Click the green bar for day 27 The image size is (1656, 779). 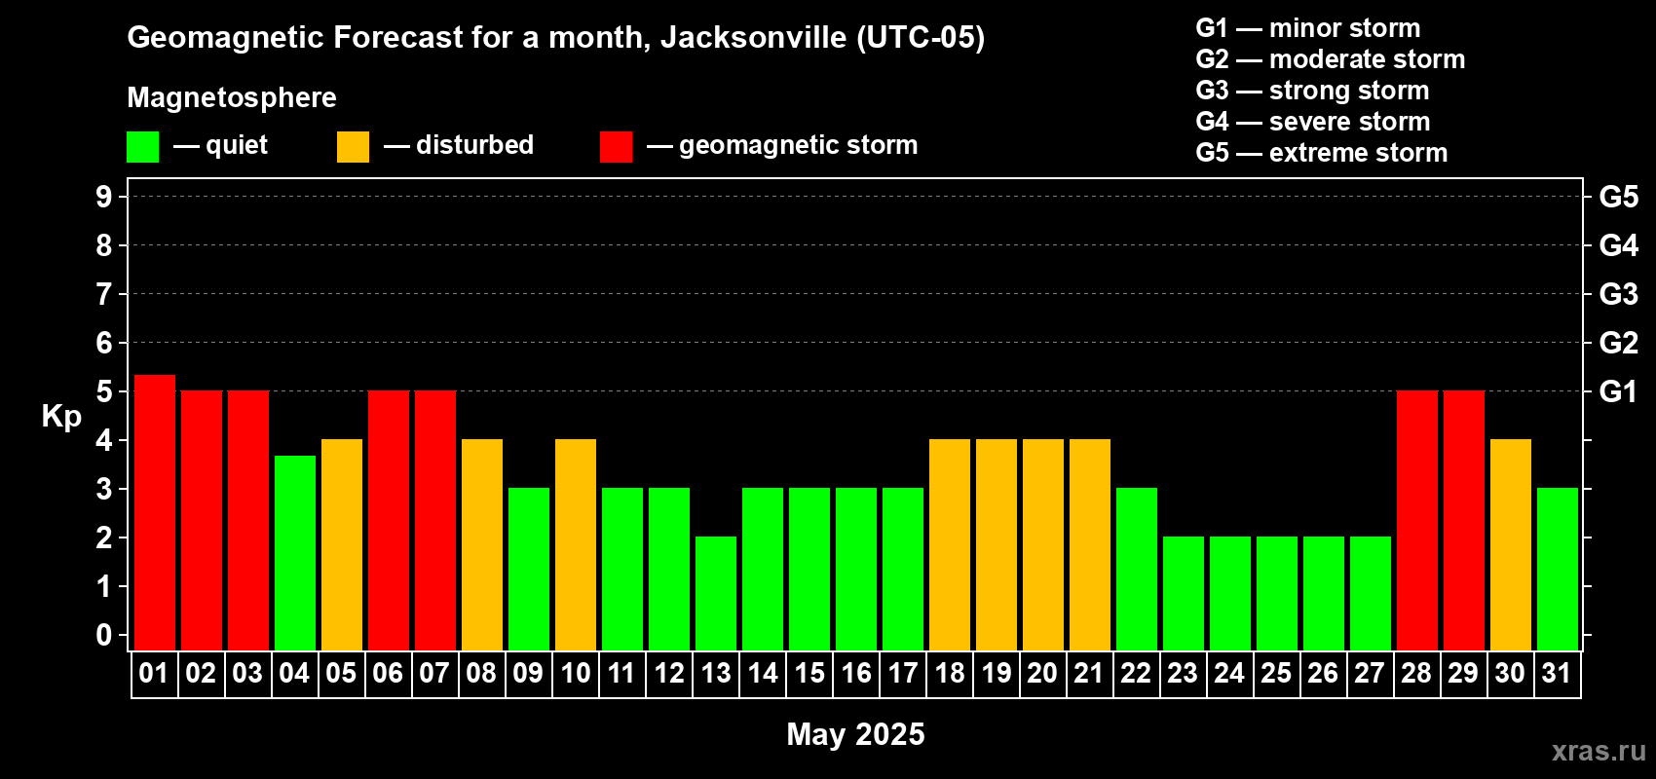1371,594
